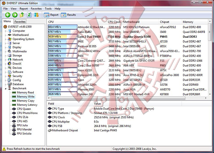Select the Xeon E5462 result row
This screenshot has width=214, height=153.
[x=128, y=32]
